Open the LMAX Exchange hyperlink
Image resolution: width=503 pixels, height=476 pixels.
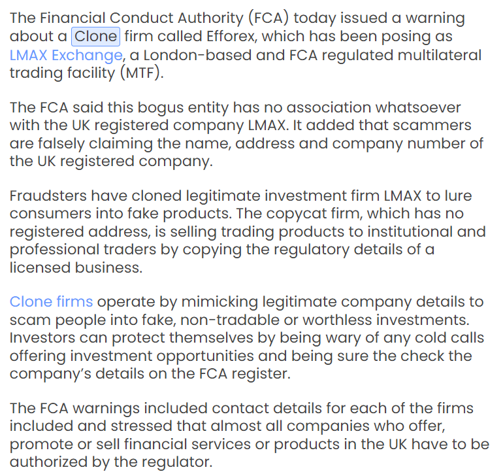click(66, 55)
